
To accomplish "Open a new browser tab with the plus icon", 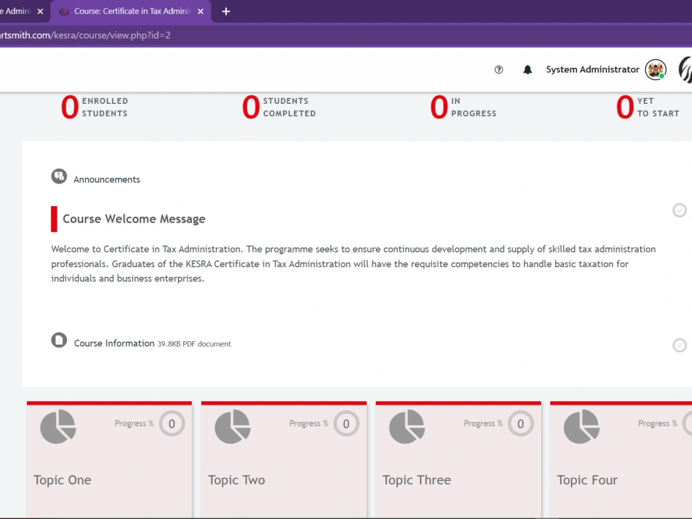I will point(225,11).
